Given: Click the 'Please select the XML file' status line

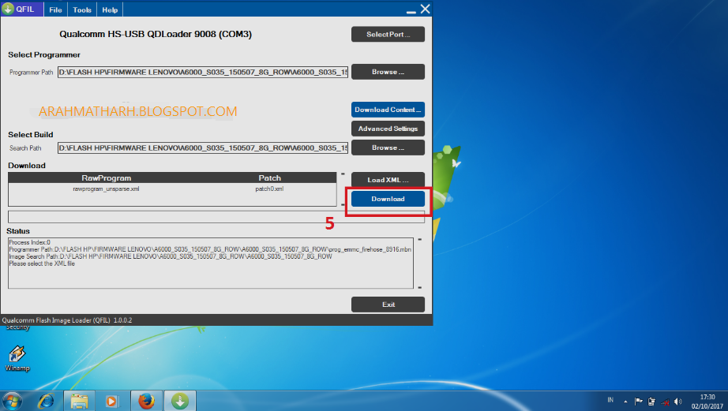Looking at the screenshot, I should (x=42, y=263).
